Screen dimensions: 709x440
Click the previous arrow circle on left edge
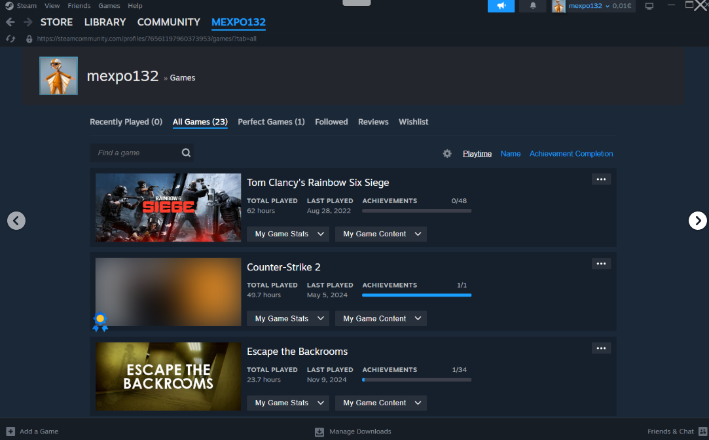[16, 221]
